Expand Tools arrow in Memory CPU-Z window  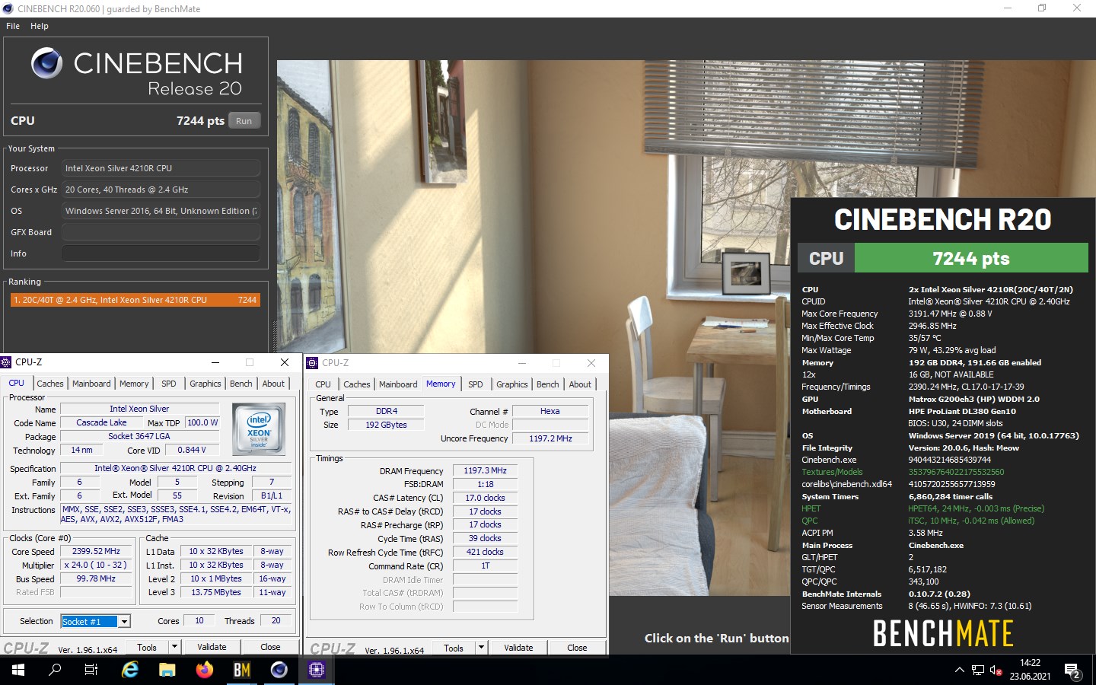point(481,648)
